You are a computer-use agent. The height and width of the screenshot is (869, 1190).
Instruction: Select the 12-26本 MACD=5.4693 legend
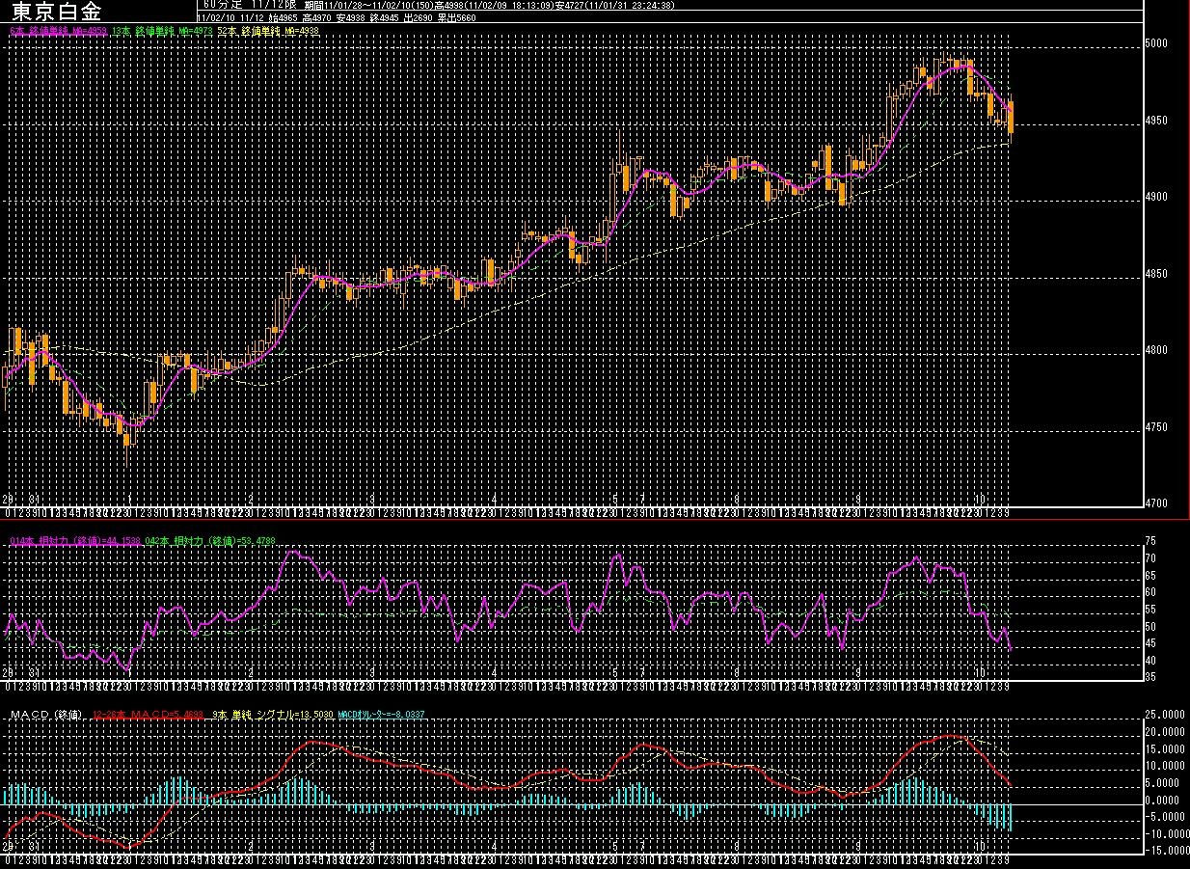(149, 715)
